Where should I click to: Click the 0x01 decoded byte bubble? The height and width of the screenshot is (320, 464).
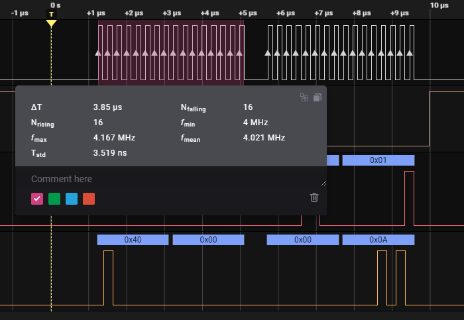pyautogui.click(x=378, y=160)
